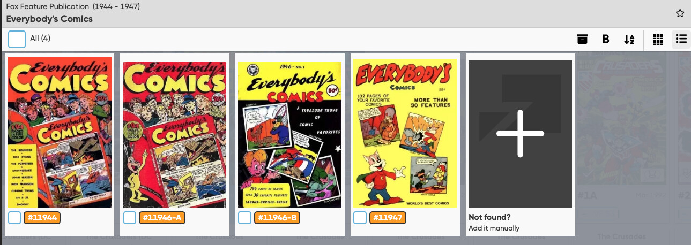Switch to grid view
Image resolution: width=691 pixels, height=245 pixels.
(x=658, y=39)
